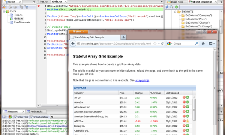Collapse the ExtGrid("") node in Object Inspector
225x135 pixels.
point(175,12)
